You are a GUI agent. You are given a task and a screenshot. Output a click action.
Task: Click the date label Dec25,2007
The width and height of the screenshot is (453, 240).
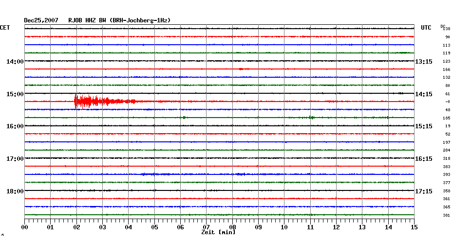(41, 20)
